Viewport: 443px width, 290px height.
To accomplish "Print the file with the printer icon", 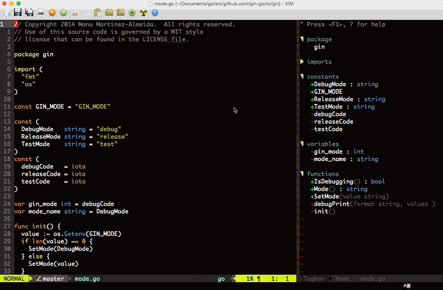I will (41, 13).
